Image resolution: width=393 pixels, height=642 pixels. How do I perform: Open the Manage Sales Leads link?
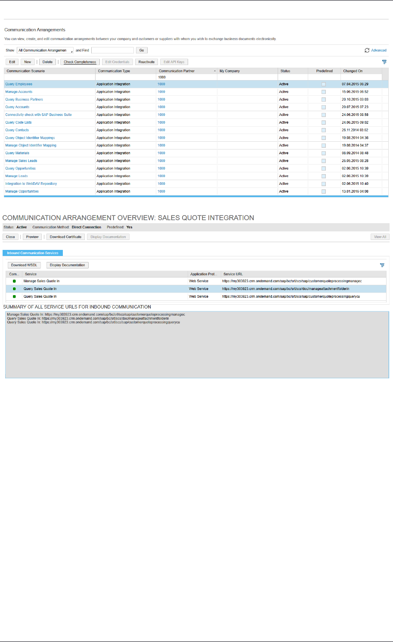point(21,161)
